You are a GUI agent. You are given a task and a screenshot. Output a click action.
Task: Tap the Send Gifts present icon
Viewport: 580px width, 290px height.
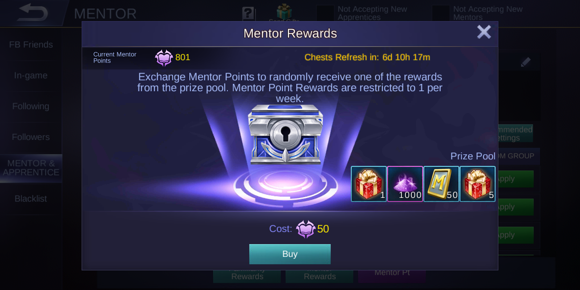[284, 12]
